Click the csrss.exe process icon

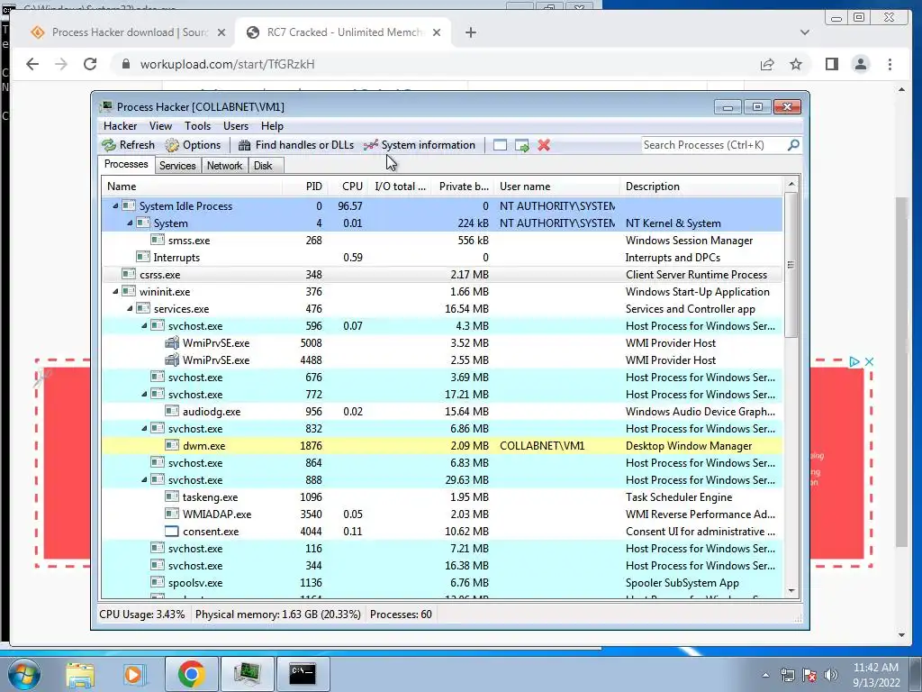click(128, 274)
